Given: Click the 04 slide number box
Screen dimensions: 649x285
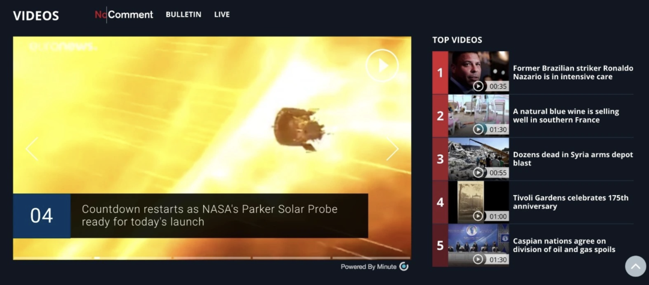Looking at the screenshot, I should tap(41, 215).
